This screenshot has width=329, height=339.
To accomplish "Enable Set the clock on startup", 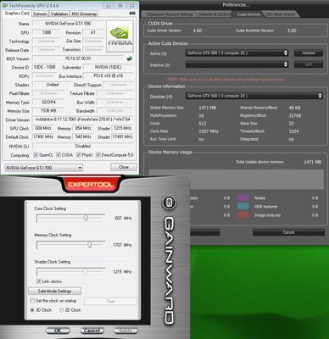I will click(x=32, y=301).
